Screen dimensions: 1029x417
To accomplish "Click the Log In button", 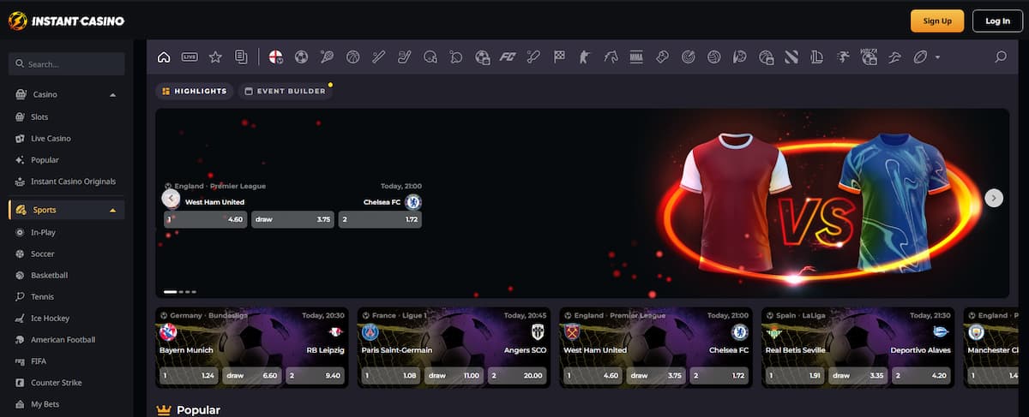I will pyautogui.click(x=997, y=21).
